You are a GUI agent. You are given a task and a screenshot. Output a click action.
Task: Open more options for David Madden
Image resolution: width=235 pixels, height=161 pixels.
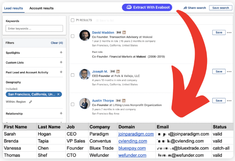pos(229,33)
